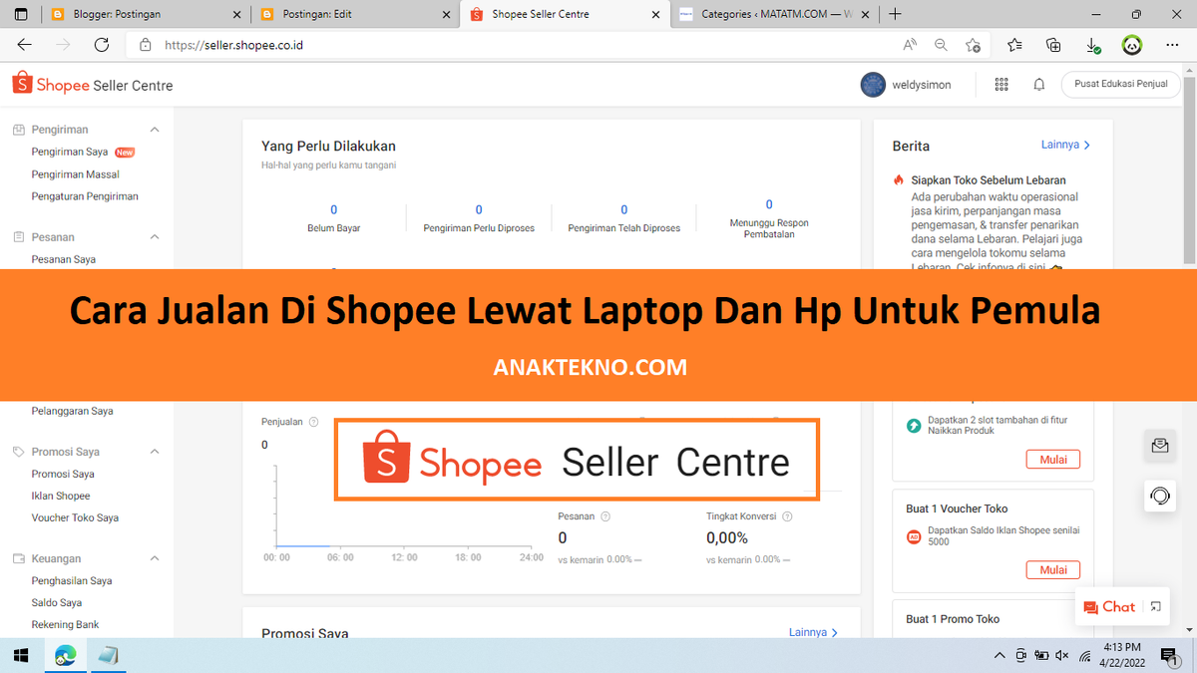The image size is (1197, 673).
Task: View Menunggu Respon Pembatalan count
Action: click(x=769, y=218)
